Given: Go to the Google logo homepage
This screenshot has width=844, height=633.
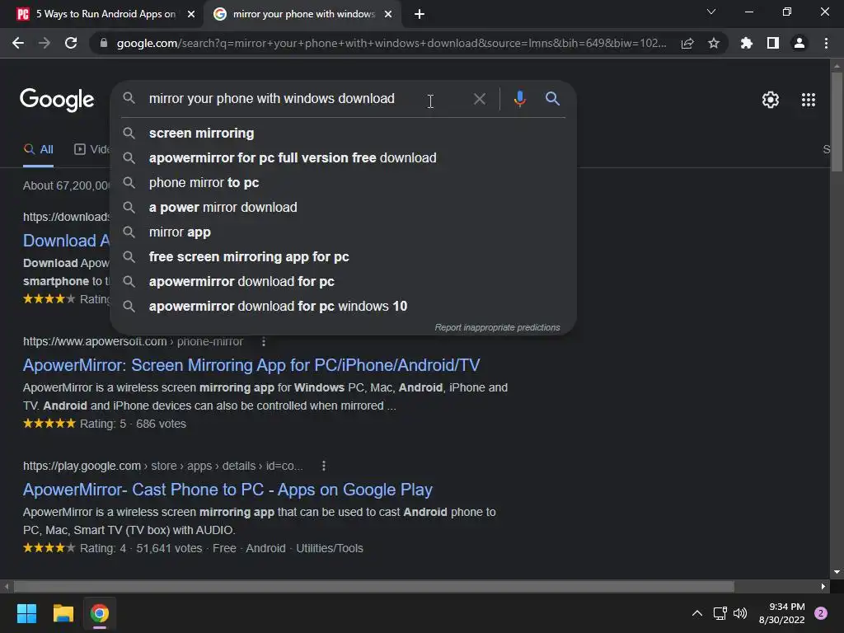Looking at the screenshot, I should (x=57, y=100).
